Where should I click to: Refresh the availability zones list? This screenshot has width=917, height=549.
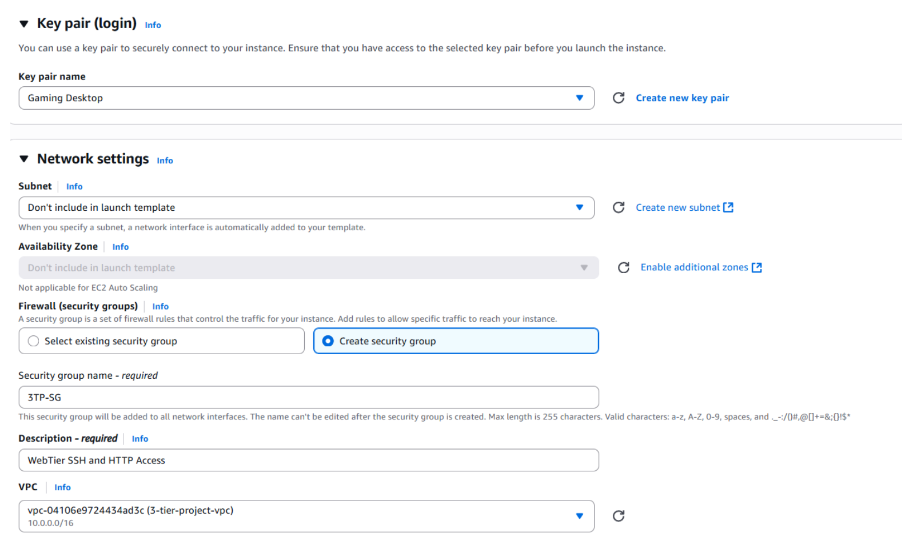coord(623,267)
